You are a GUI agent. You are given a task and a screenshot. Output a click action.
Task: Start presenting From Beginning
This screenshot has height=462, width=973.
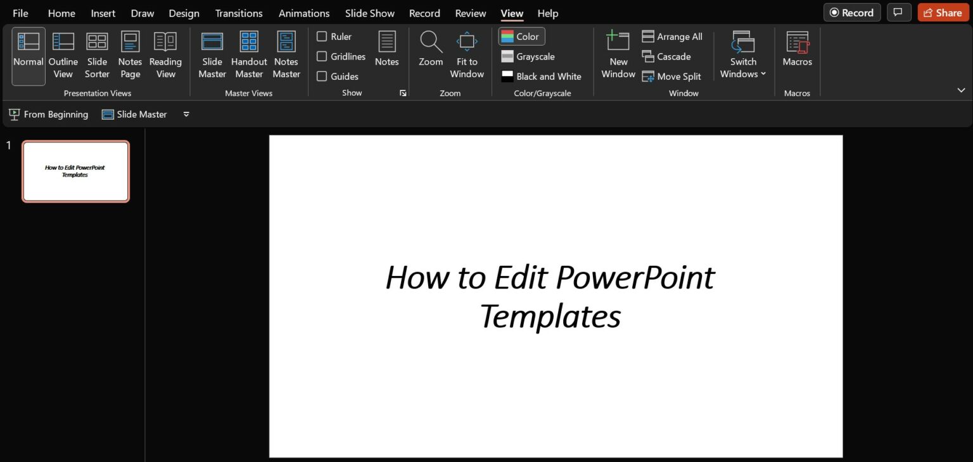click(x=48, y=114)
